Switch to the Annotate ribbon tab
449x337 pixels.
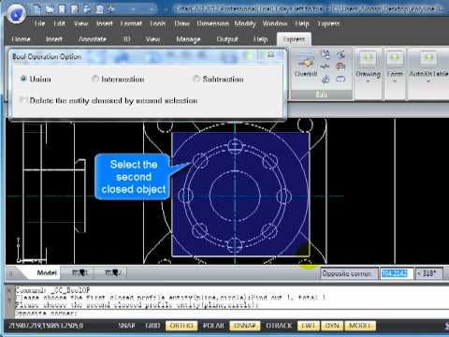click(93, 39)
